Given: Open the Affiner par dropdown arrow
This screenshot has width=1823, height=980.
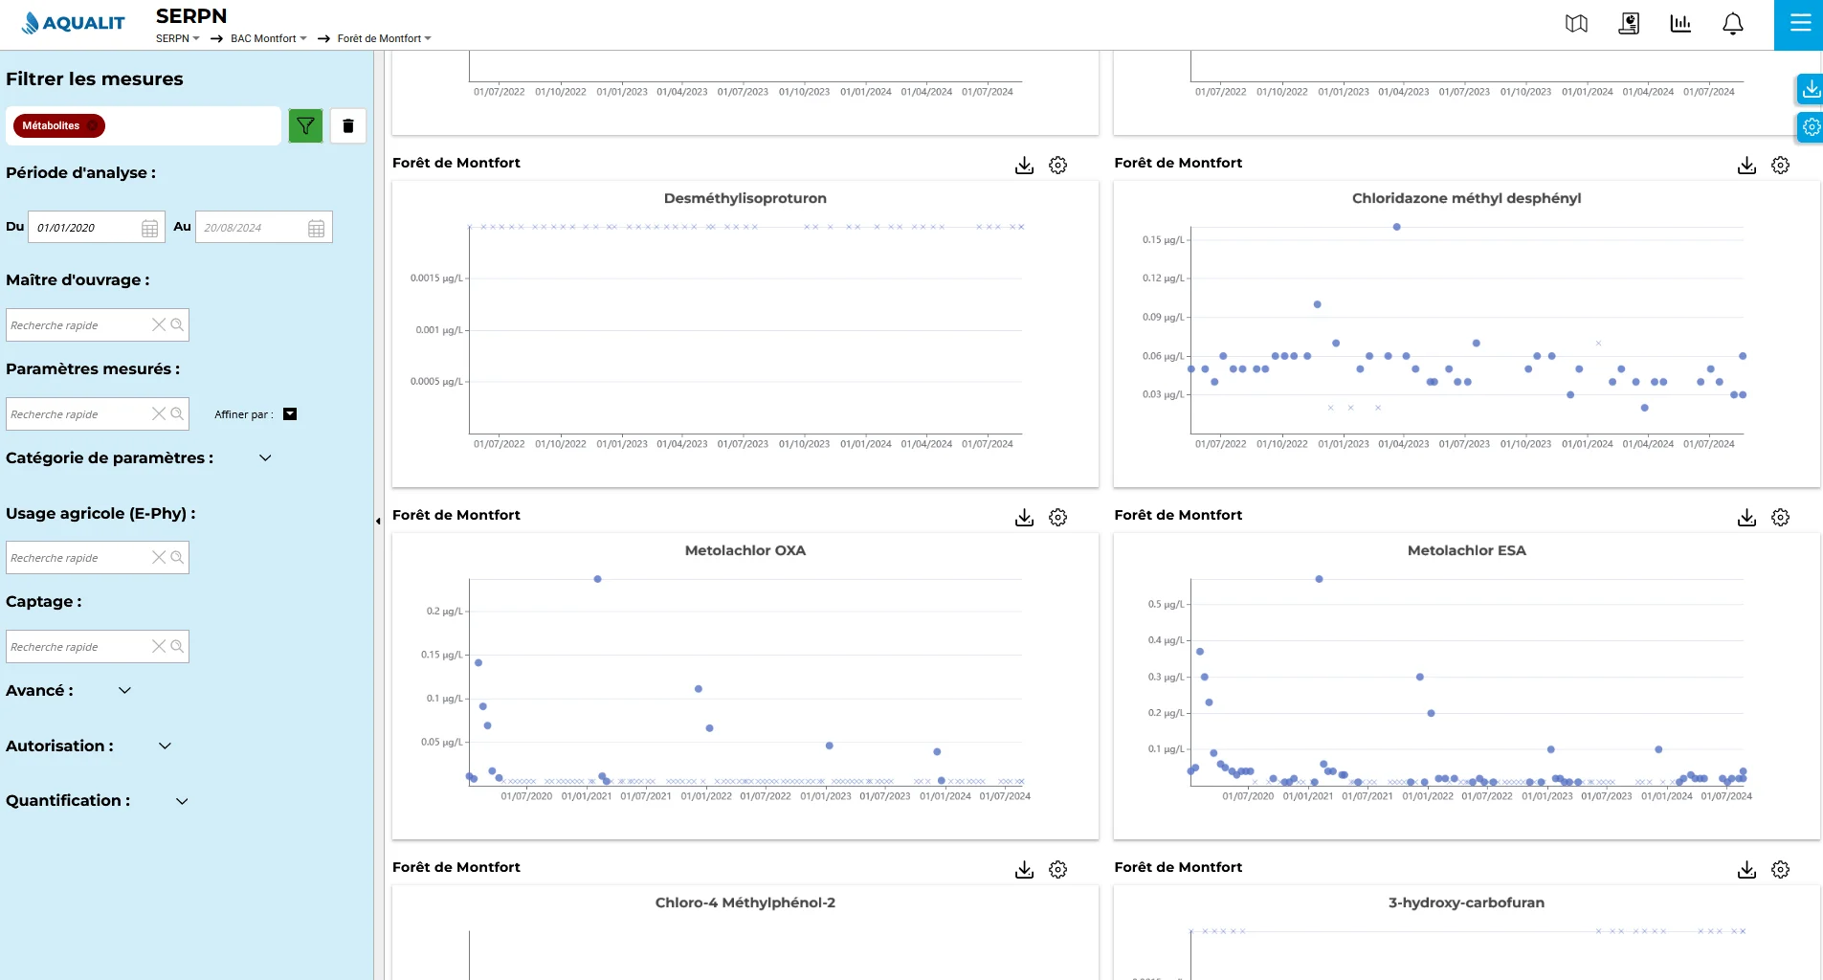Looking at the screenshot, I should 290,414.
